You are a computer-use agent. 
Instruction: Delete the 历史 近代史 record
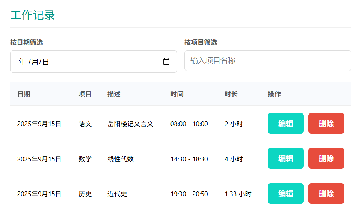(x=326, y=194)
